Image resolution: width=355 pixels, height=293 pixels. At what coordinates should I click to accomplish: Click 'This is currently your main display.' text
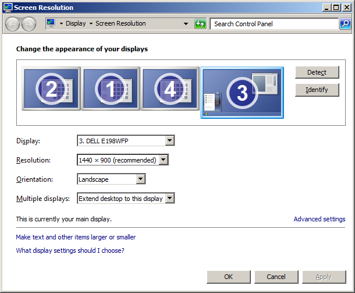pos(64,219)
